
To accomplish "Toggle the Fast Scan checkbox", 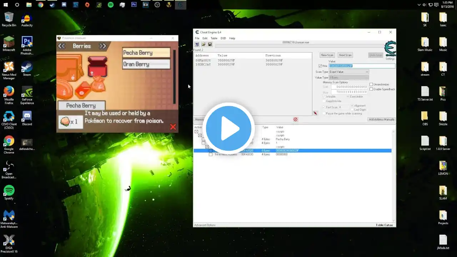I will [324, 107].
